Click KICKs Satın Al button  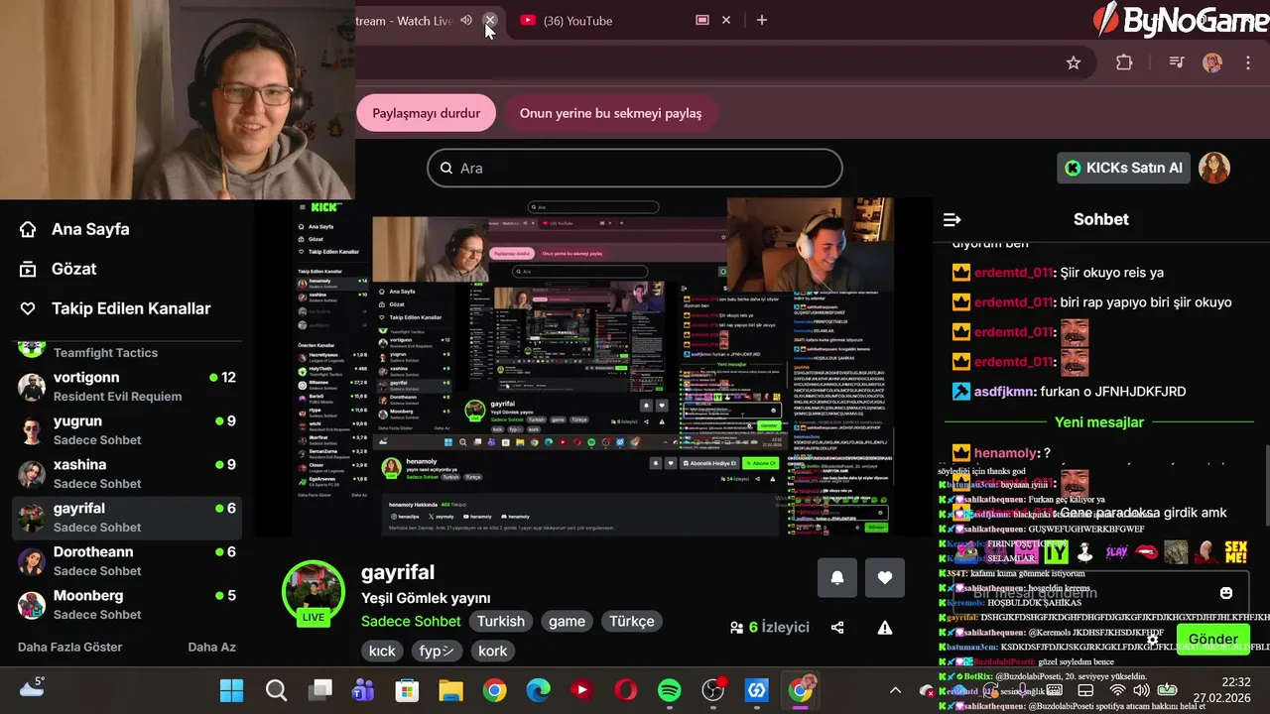1124,169
